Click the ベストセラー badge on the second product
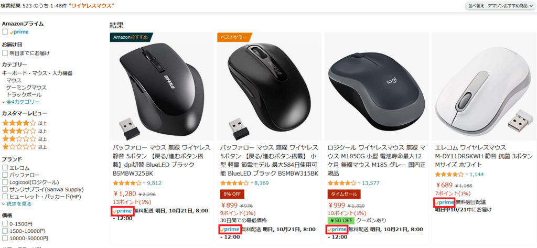 234,37
